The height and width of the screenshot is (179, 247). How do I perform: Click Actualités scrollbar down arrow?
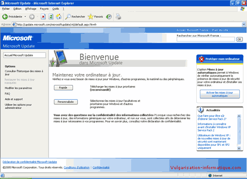pos(239,148)
